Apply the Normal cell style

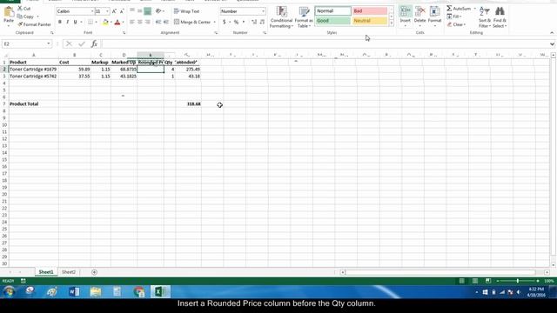click(x=332, y=11)
